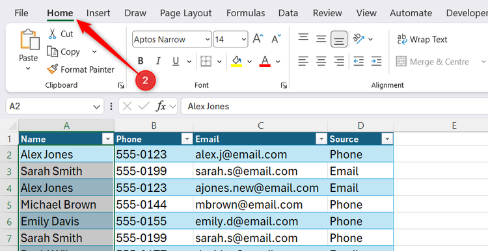
Task: Toggle underline formatting
Action: click(176, 61)
